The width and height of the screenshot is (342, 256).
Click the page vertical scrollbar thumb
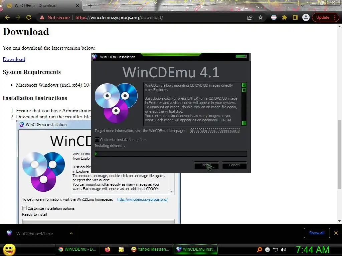339,155
